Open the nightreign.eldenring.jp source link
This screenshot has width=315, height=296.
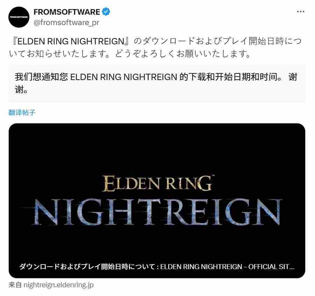click(x=58, y=285)
